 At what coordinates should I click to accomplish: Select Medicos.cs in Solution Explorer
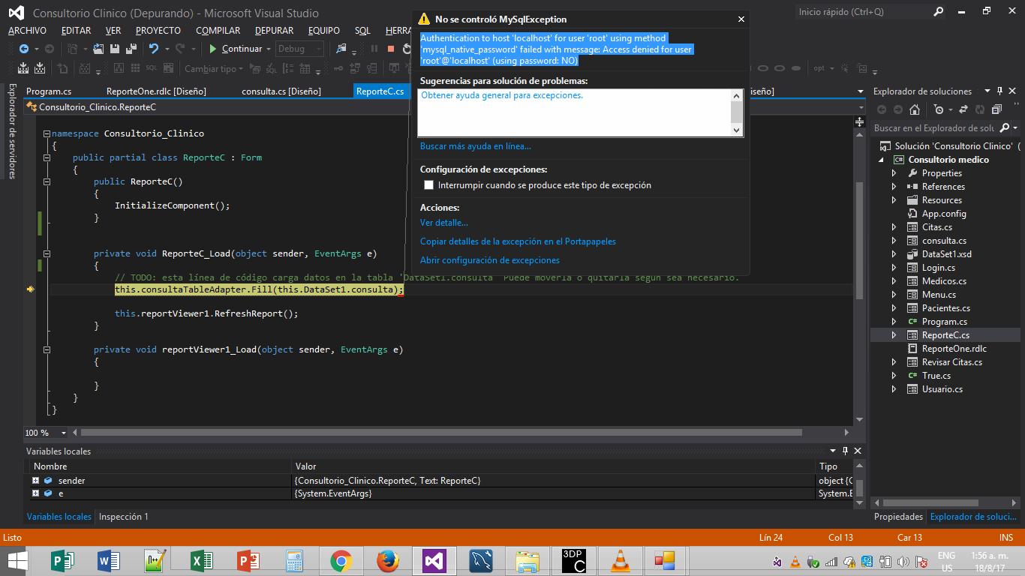coord(943,281)
